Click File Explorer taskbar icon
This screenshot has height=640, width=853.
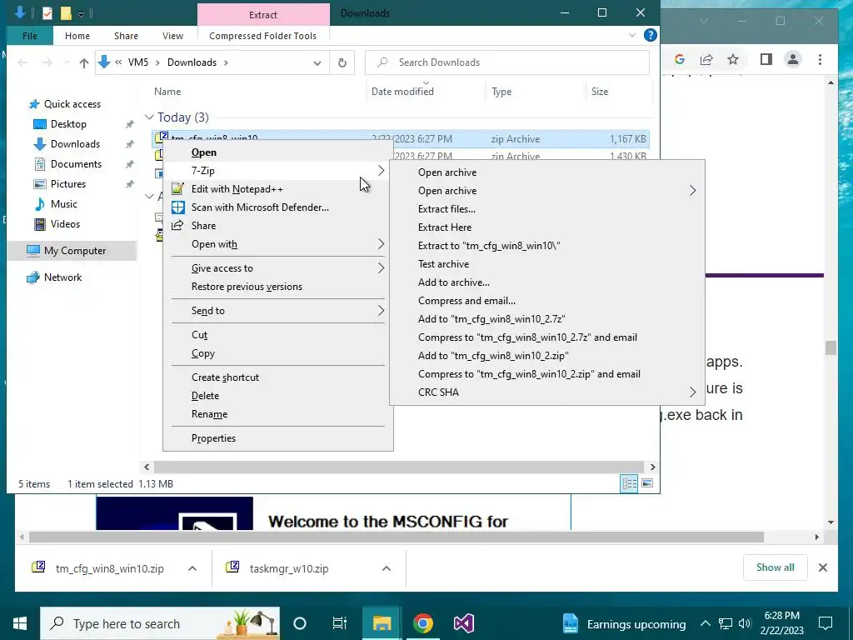(x=382, y=623)
